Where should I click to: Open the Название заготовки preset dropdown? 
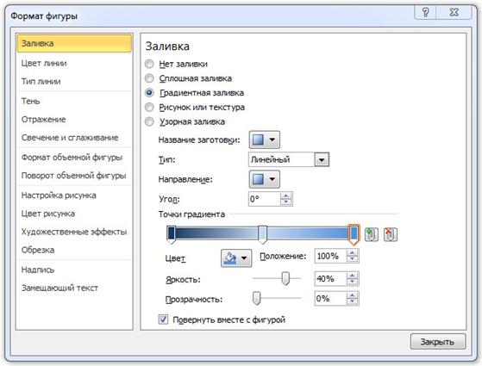(265, 140)
